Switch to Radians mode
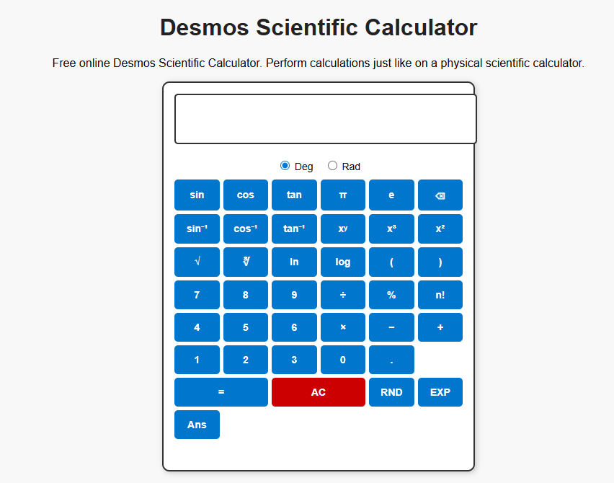This screenshot has width=614, height=483. point(332,166)
